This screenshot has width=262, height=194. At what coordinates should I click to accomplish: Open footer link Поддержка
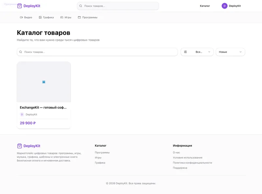[180, 168]
